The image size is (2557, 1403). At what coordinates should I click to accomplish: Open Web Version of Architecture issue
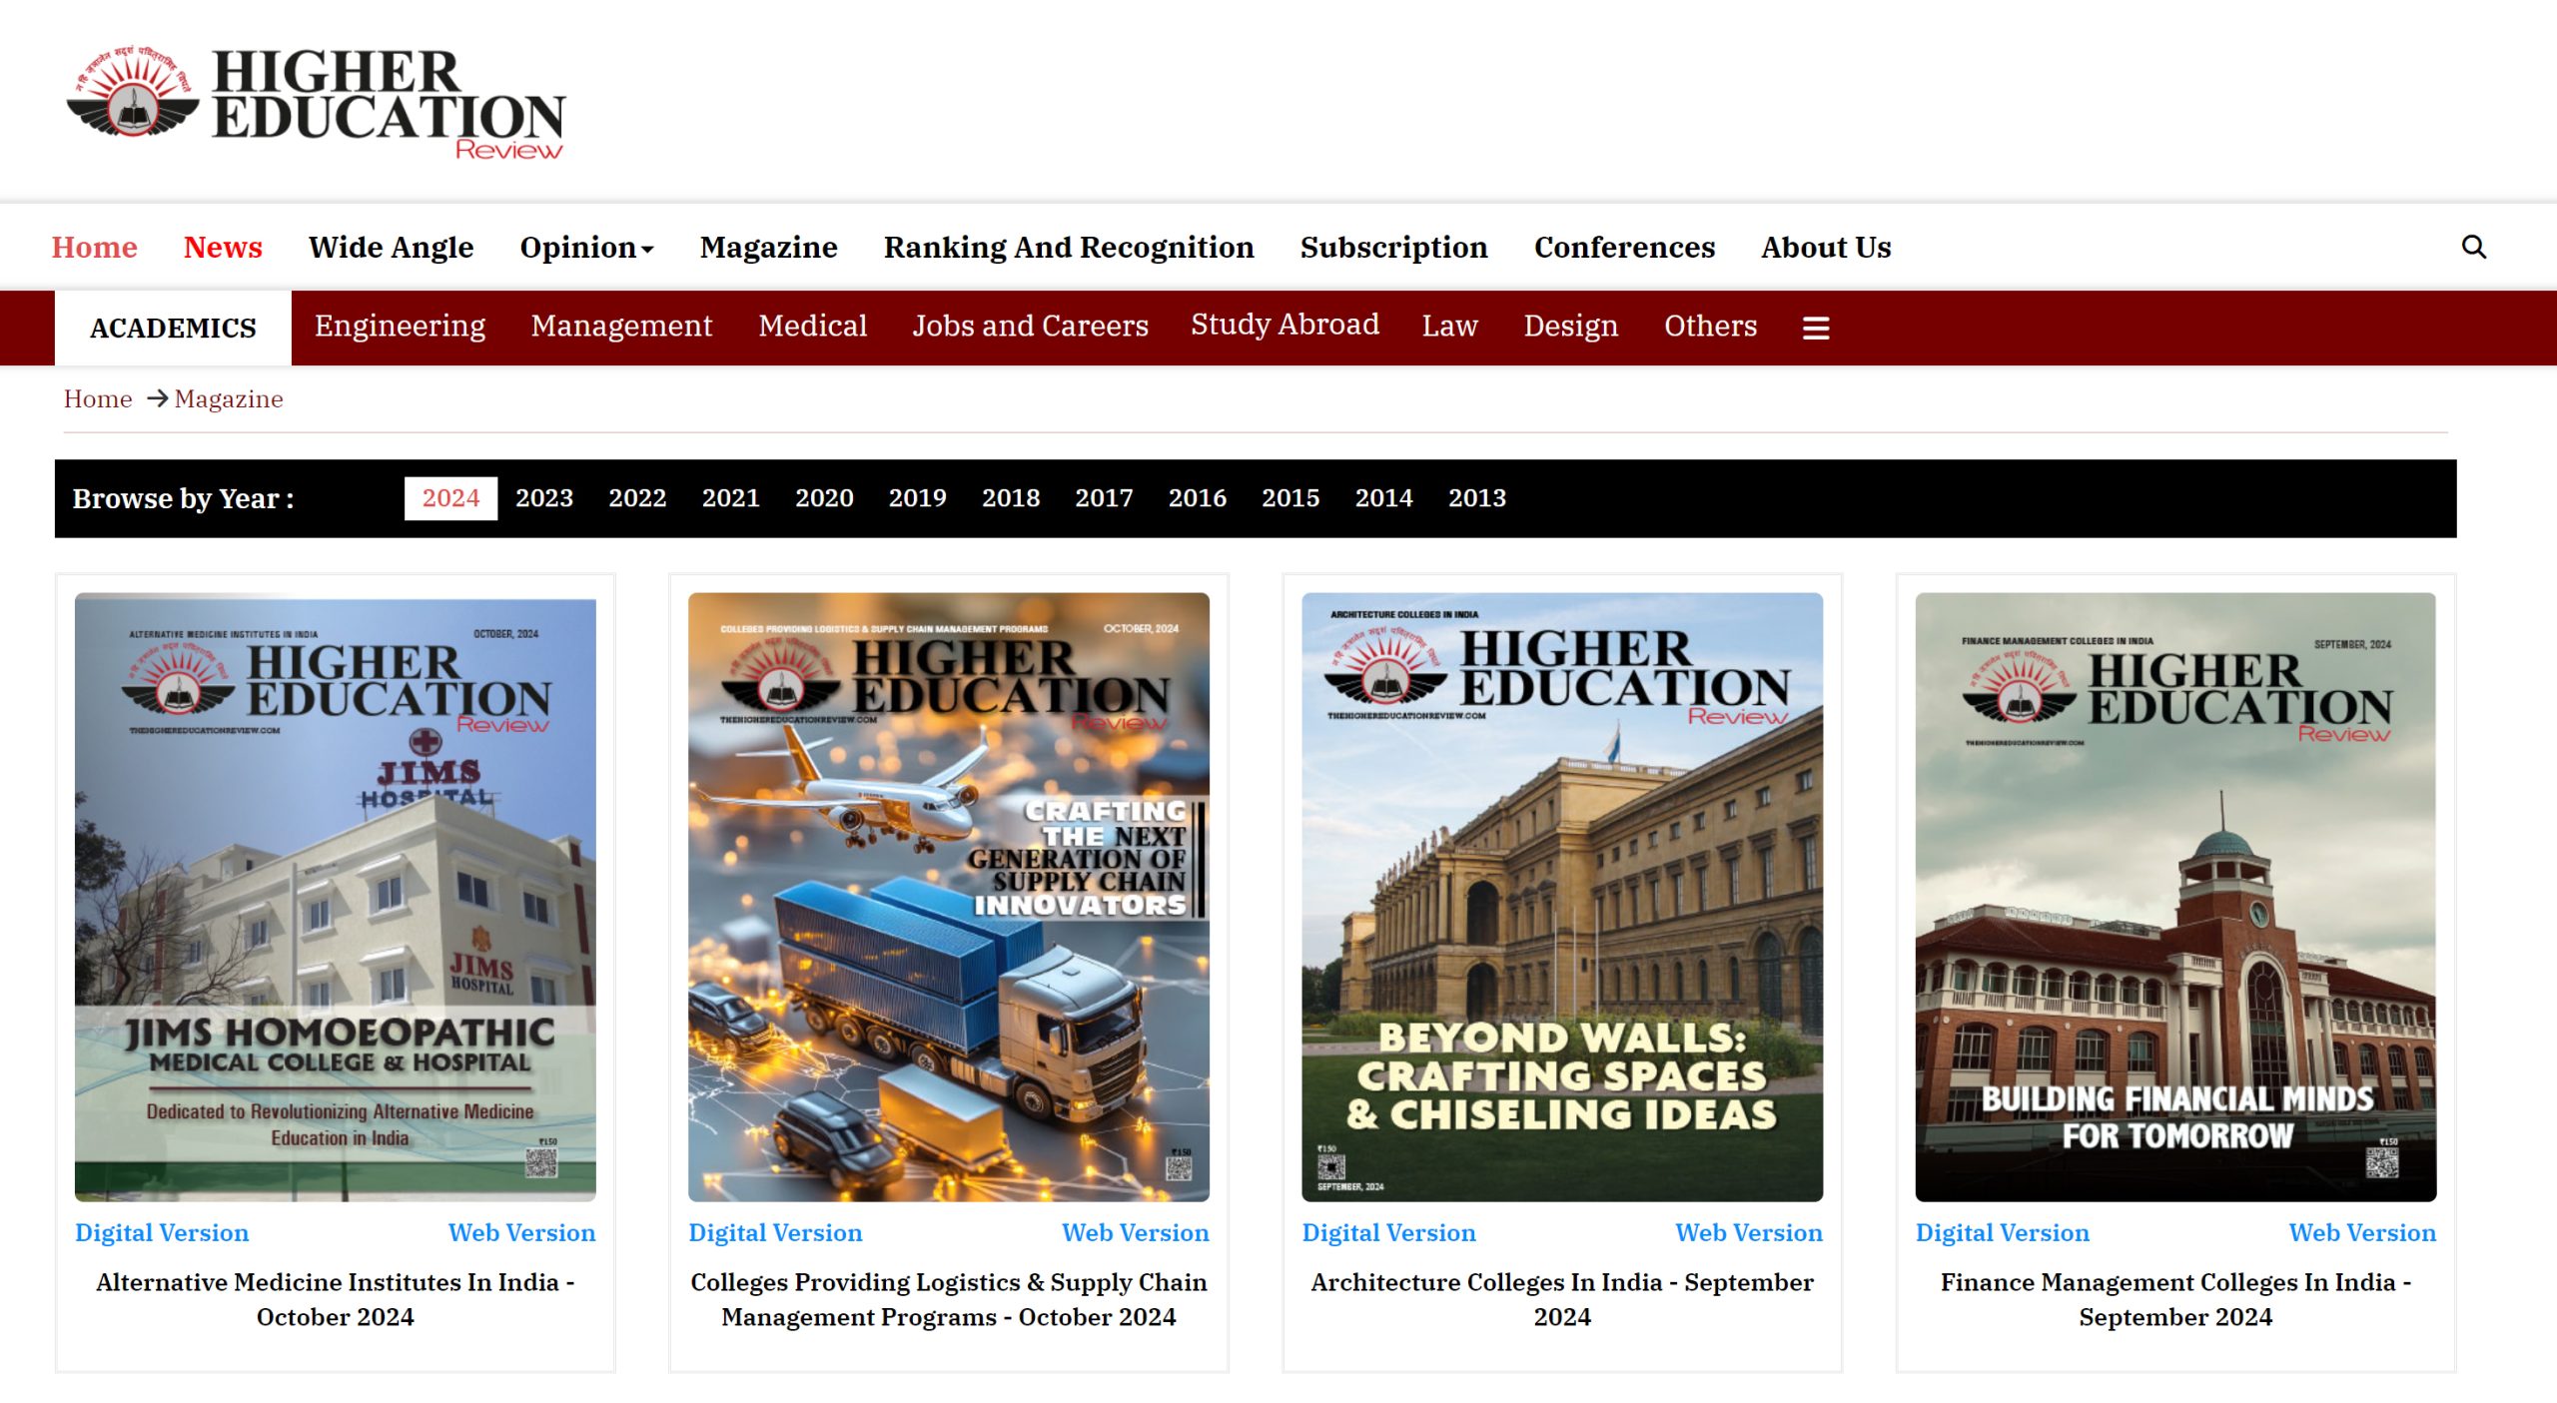pyautogui.click(x=1749, y=1233)
